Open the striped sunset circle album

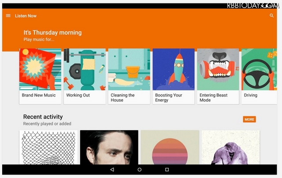170,147
